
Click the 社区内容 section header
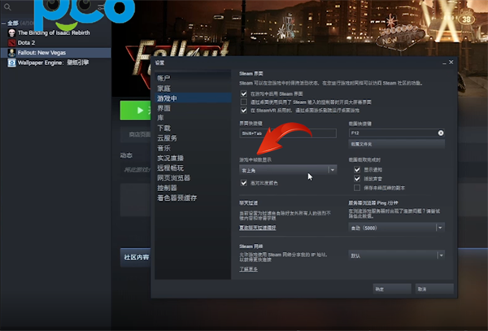(x=136, y=257)
